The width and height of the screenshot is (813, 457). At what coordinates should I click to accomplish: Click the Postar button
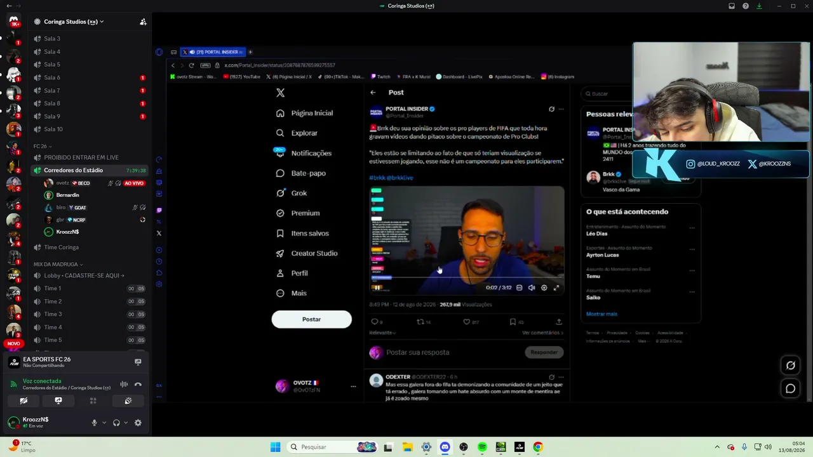pos(311,319)
